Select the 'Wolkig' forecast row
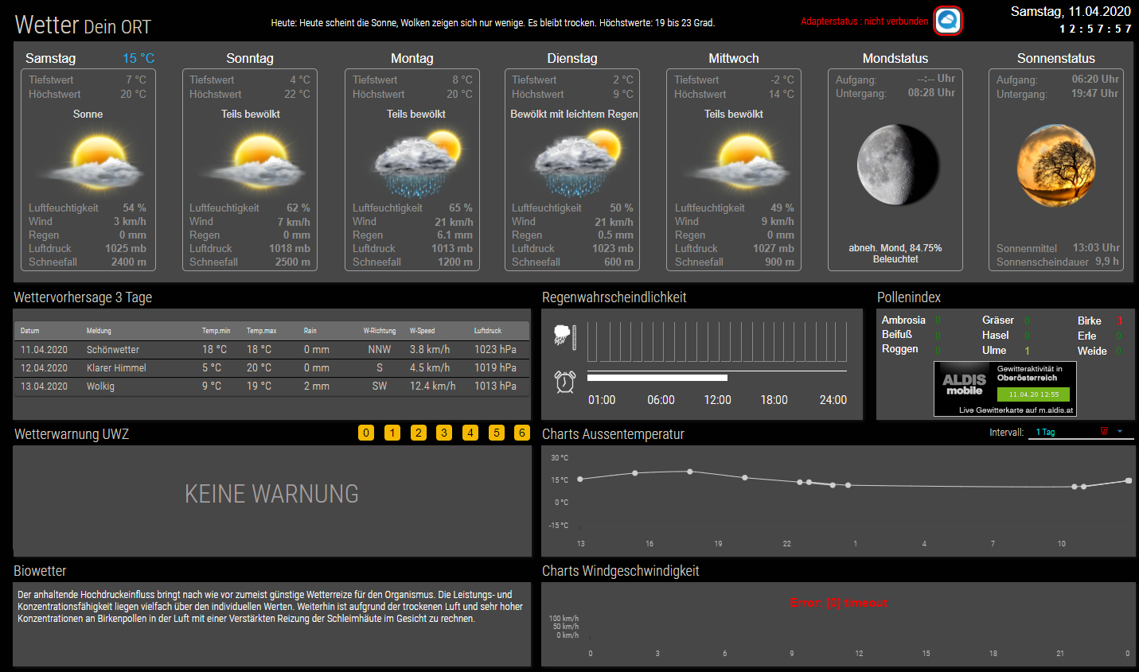This screenshot has width=1139, height=672. point(271,386)
